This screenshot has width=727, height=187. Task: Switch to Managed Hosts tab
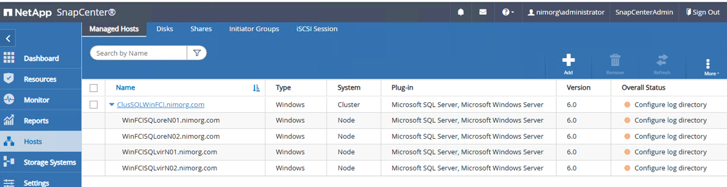click(x=114, y=29)
